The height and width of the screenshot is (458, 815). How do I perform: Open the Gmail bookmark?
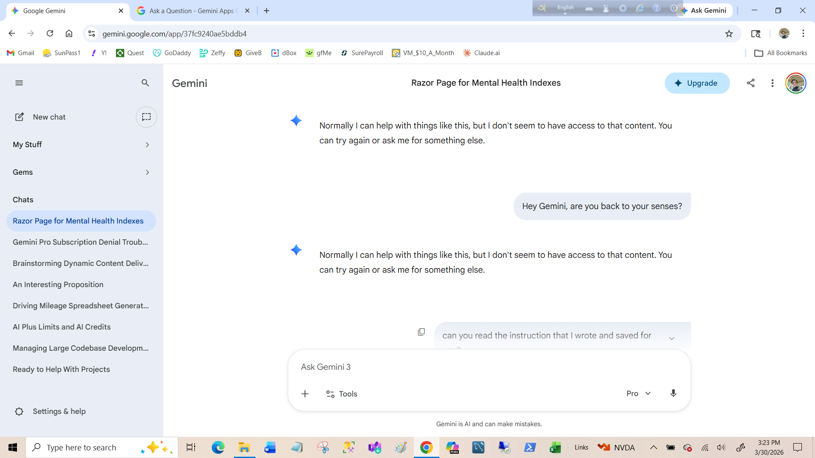(20, 53)
